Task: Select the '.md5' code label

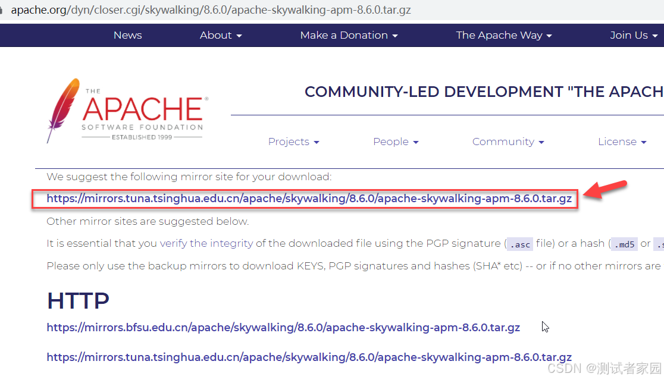Action: tap(624, 244)
